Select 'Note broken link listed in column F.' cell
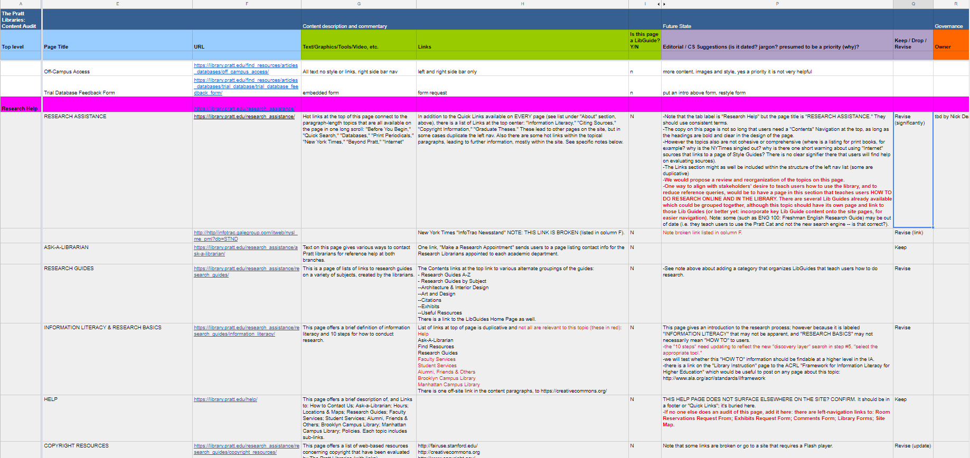 coord(777,235)
